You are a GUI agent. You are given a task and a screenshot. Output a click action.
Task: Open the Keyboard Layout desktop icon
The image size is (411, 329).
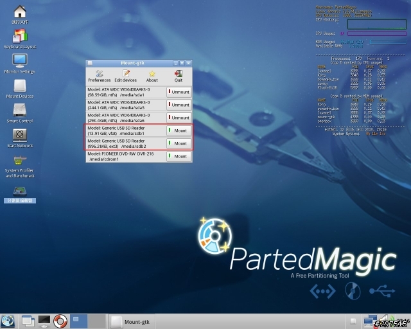coord(20,39)
